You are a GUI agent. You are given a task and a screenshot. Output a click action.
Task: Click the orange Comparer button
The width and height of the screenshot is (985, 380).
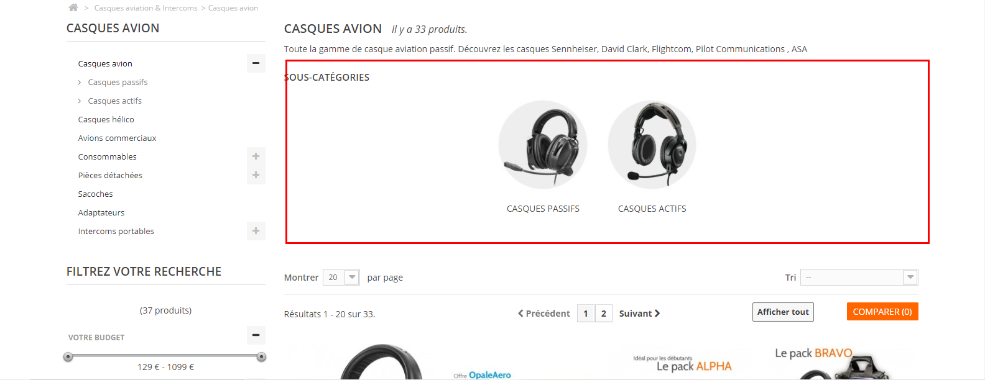882,312
